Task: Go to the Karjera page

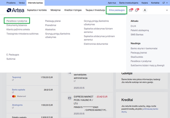Action: click(x=145, y=3)
